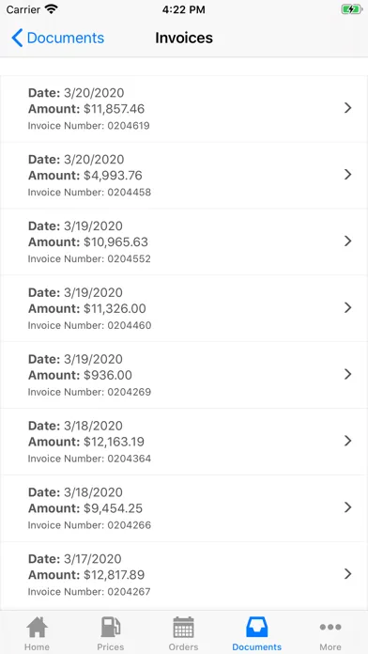Expand chevron for invoice 0204619

coord(348,108)
